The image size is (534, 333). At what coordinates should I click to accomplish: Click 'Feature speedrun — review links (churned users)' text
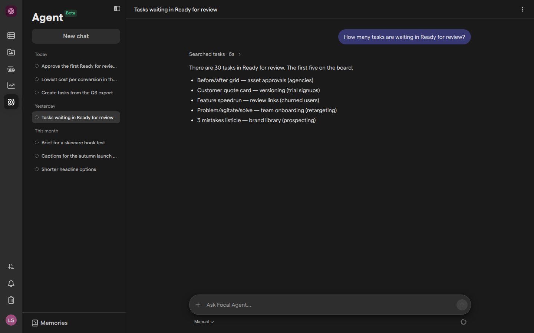point(258,100)
